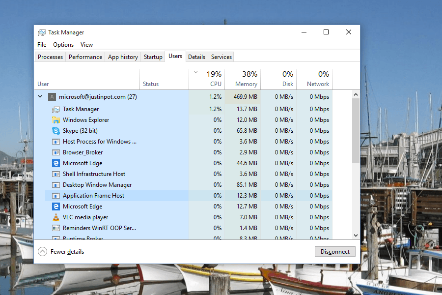Click the user avatar icon for microsoft@justinpot.com
This screenshot has height=295, width=442.
52,97
